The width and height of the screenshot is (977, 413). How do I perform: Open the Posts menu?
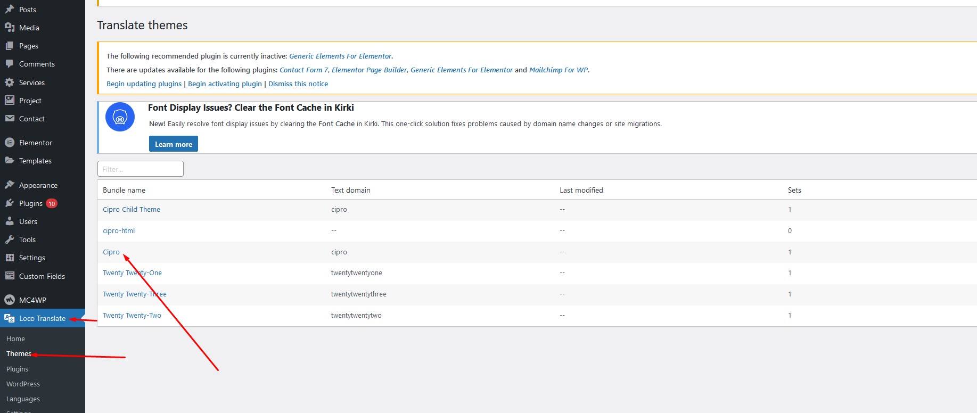28,10
